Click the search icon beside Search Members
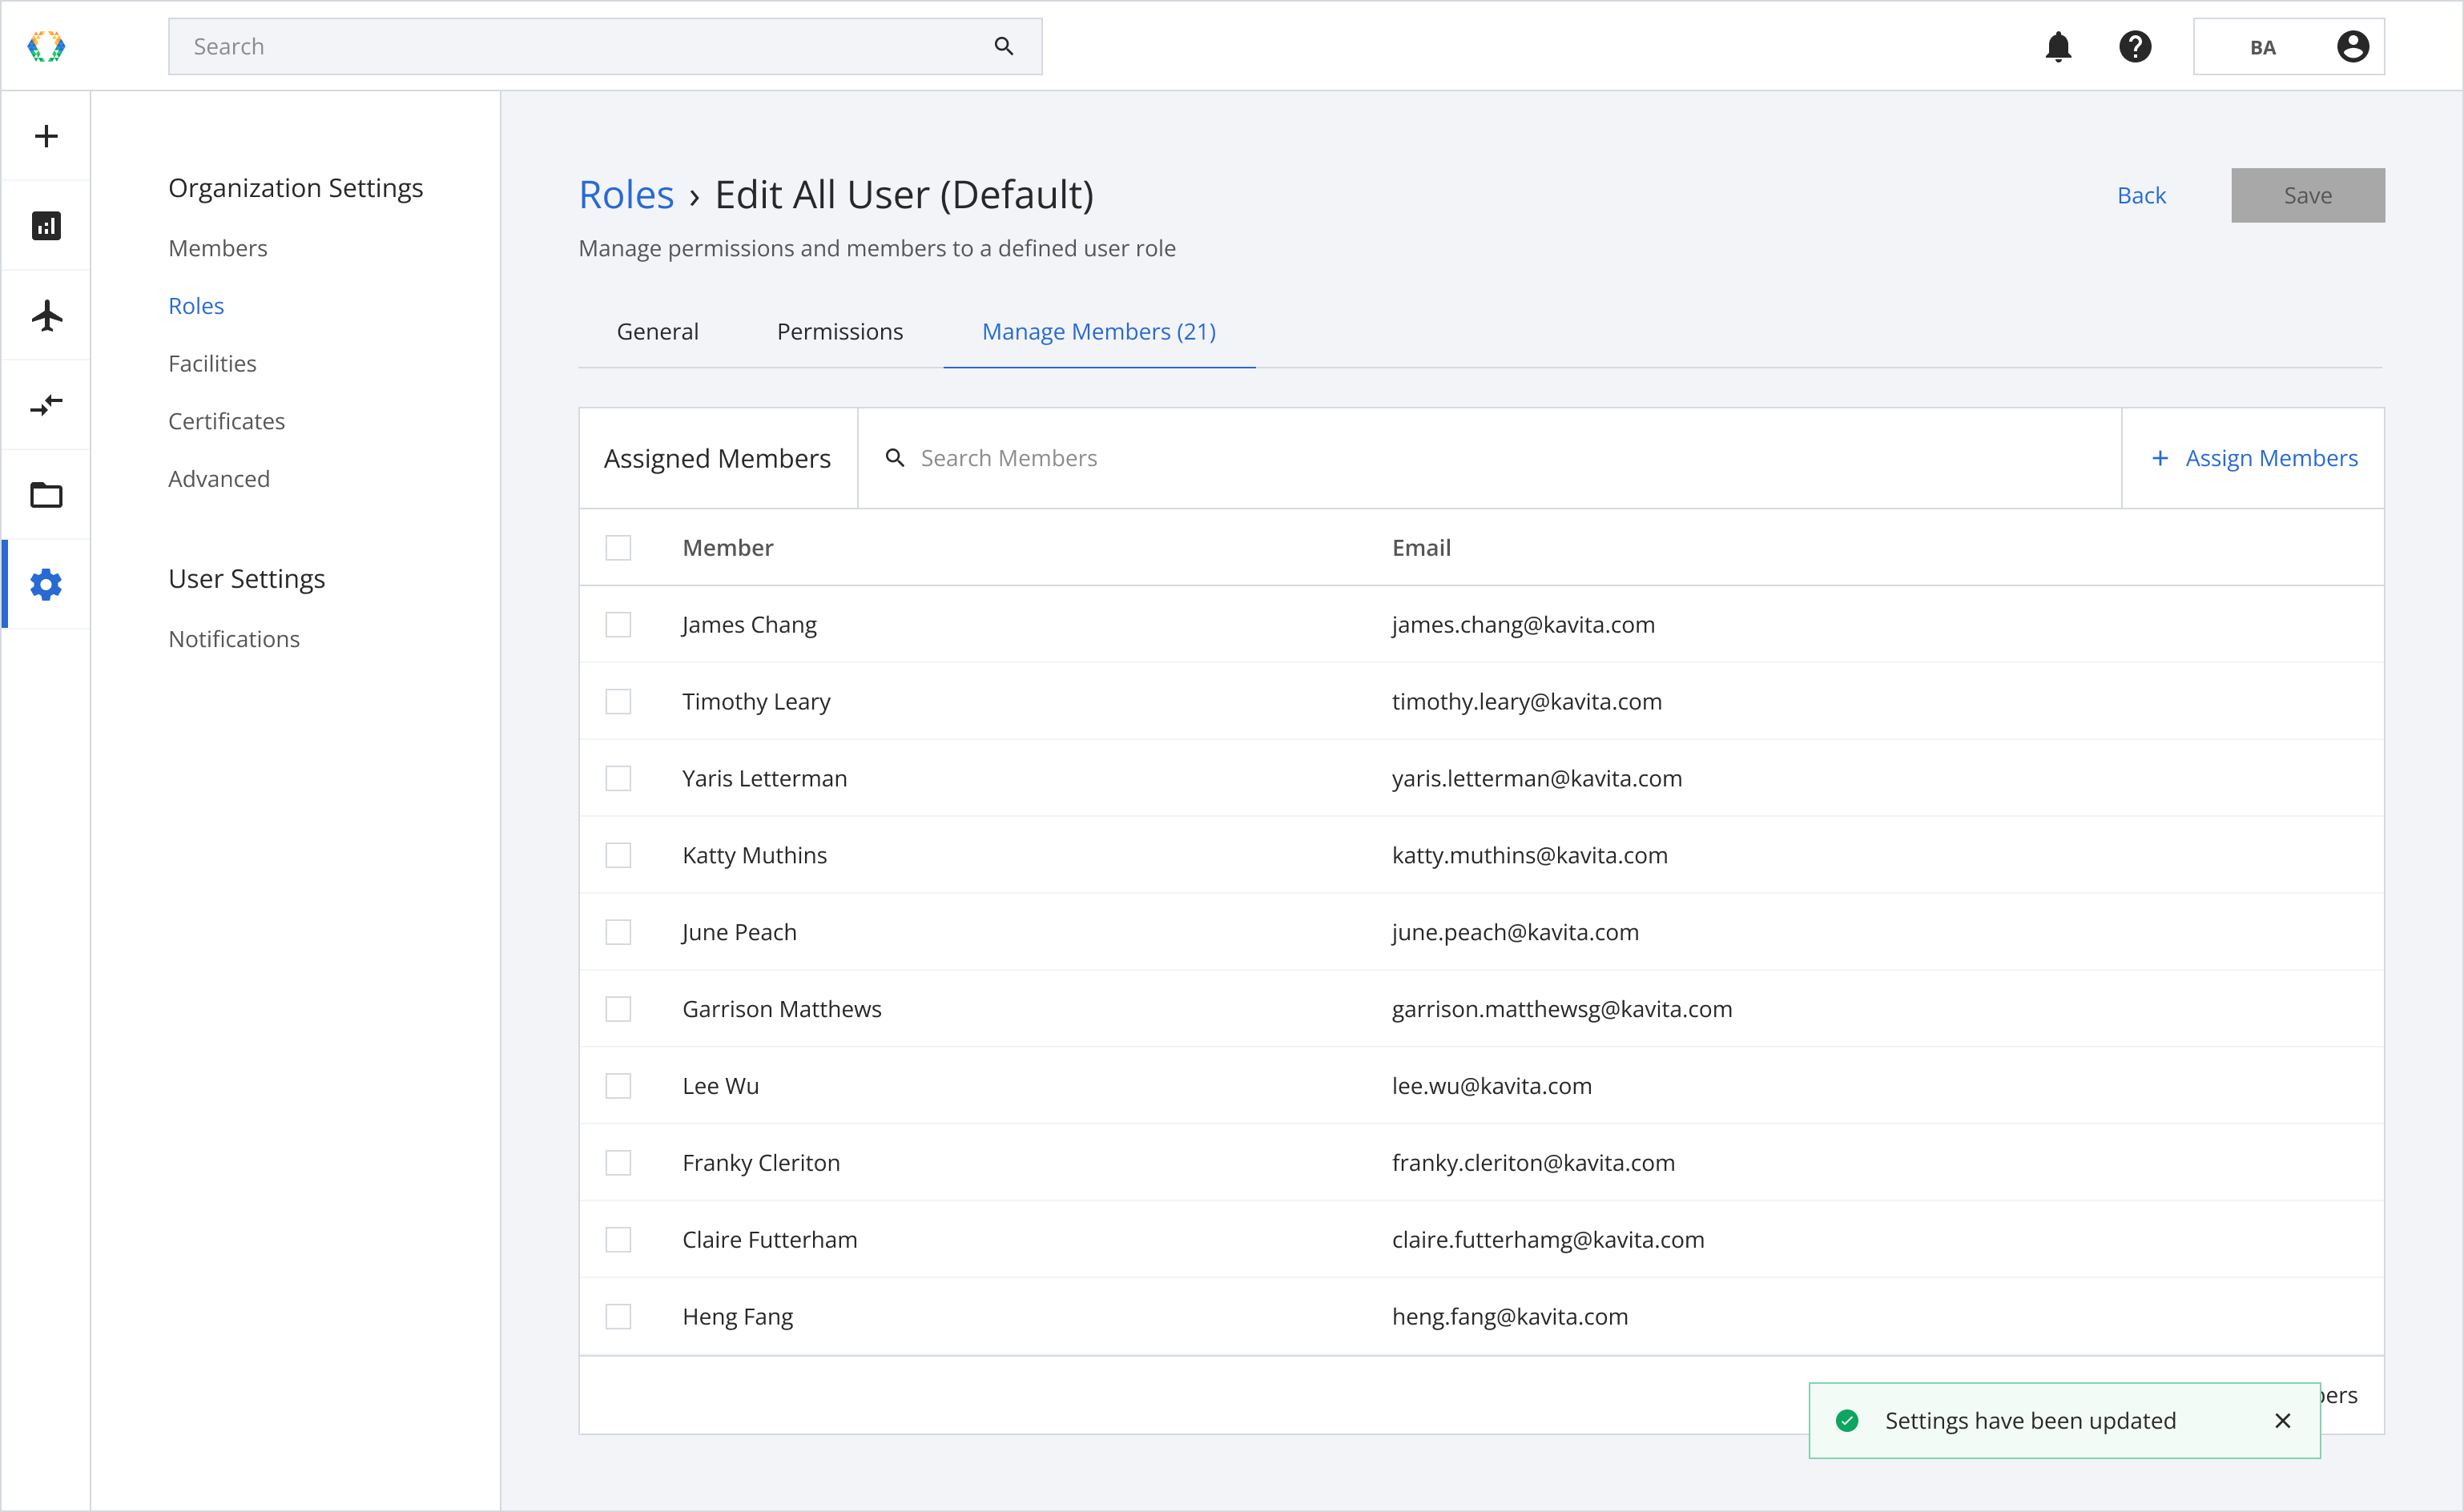2464x1512 pixels. pyautogui.click(x=895, y=458)
